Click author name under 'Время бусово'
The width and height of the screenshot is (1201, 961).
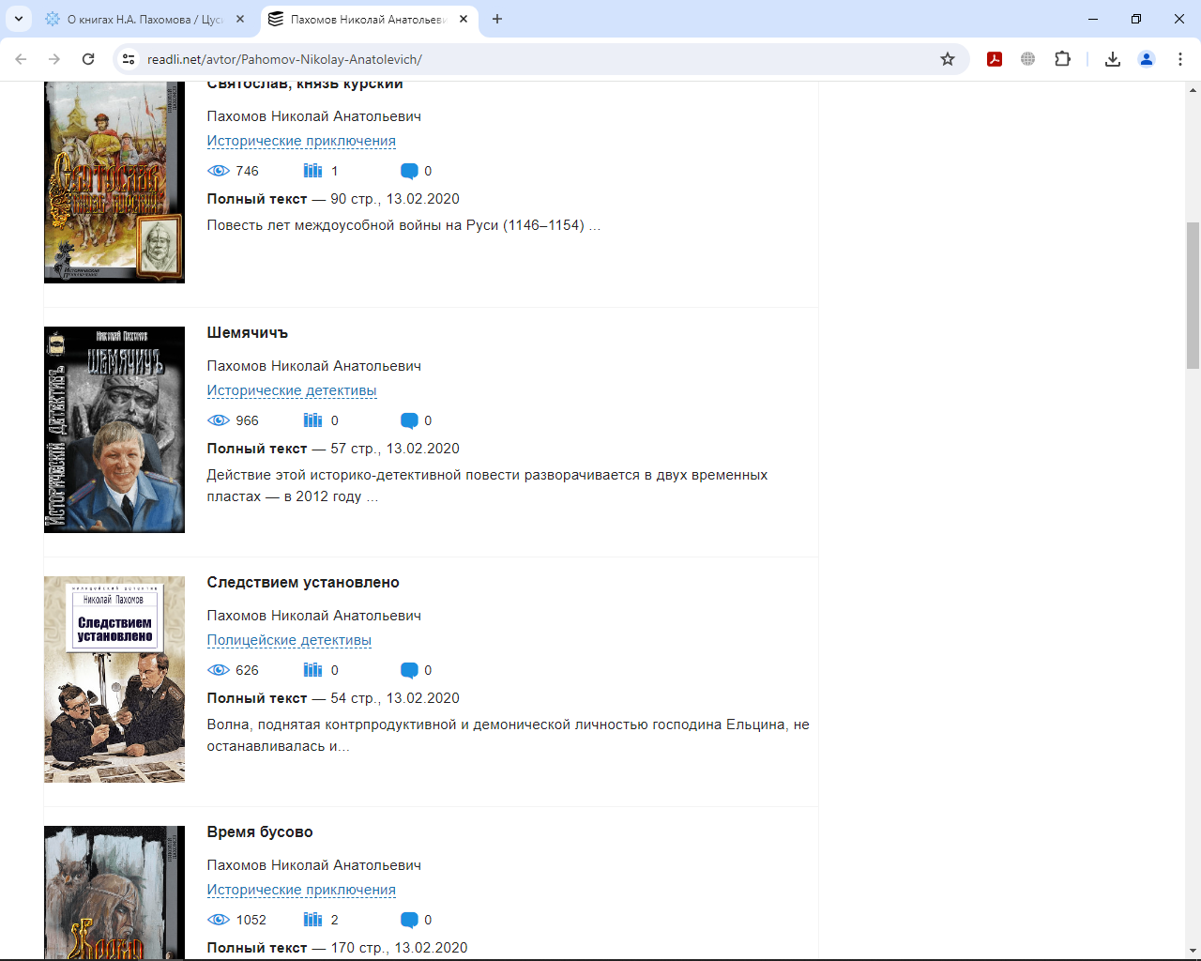[313, 865]
